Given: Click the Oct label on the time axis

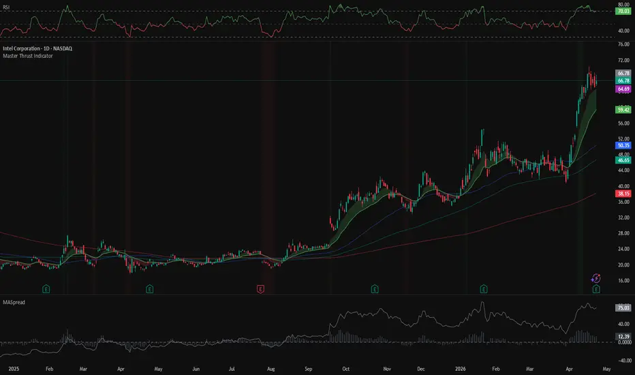Looking at the screenshot, I should point(346,369).
